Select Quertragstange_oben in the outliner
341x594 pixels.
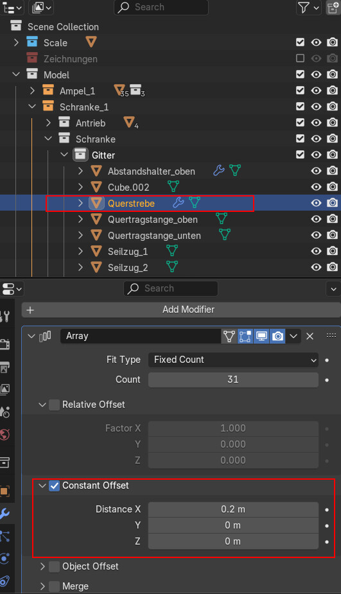152,220
